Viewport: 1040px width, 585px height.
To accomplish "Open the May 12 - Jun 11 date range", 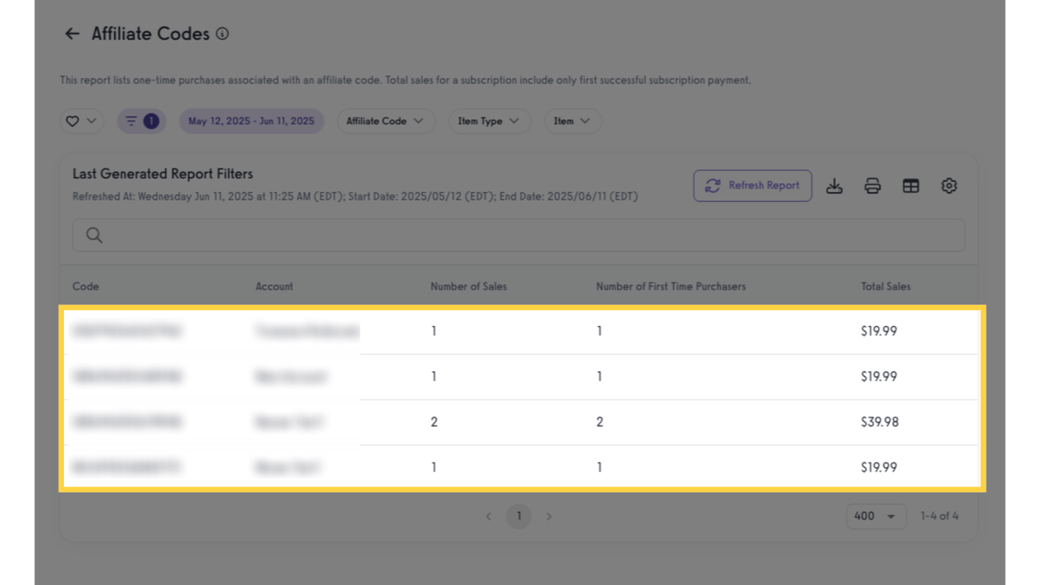I will pos(251,121).
